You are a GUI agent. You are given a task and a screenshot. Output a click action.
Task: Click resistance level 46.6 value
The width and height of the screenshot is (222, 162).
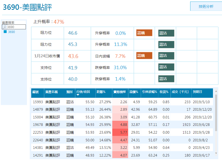tap(73, 33)
